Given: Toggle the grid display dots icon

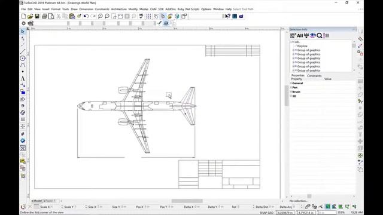Looking at the screenshot, I should [x=148, y=16].
